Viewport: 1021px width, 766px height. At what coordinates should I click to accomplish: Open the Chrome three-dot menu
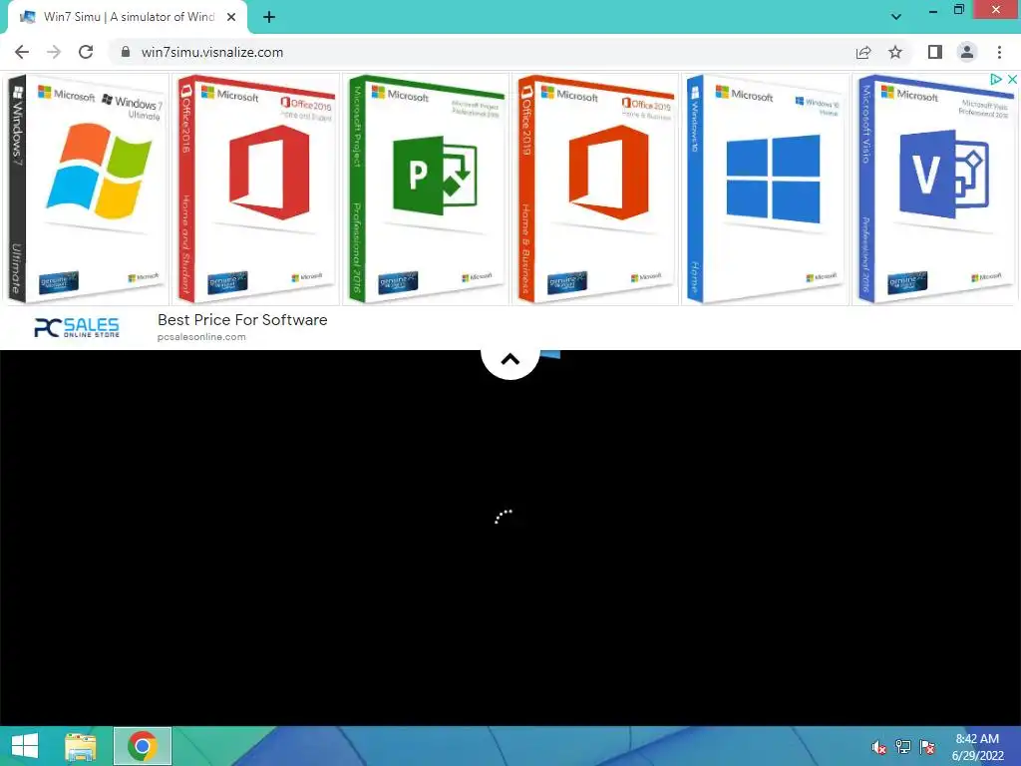[999, 52]
